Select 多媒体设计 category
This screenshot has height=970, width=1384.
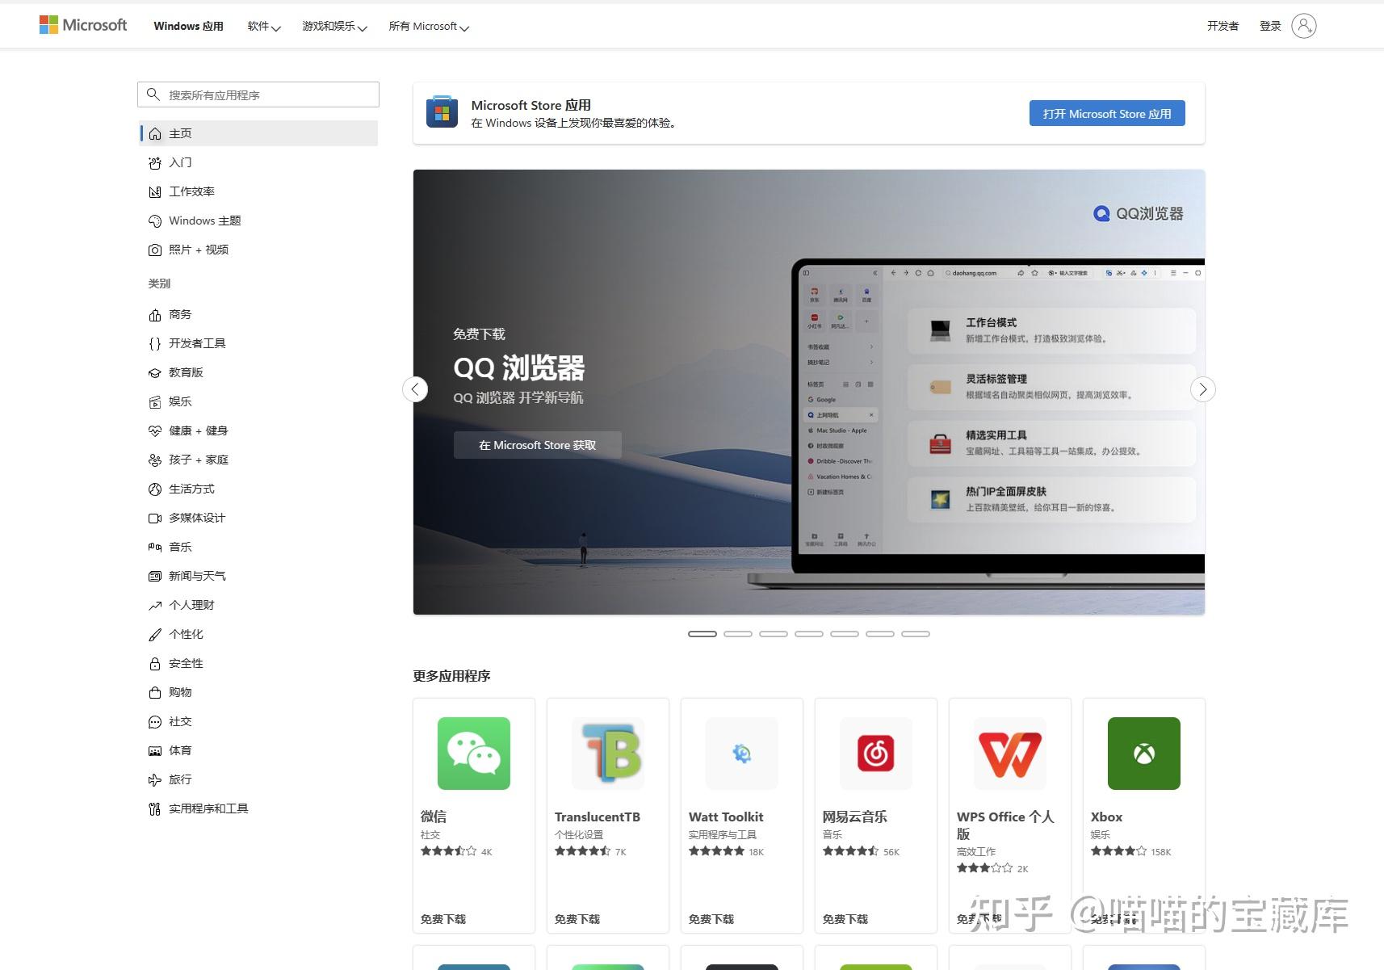pos(258,518)
